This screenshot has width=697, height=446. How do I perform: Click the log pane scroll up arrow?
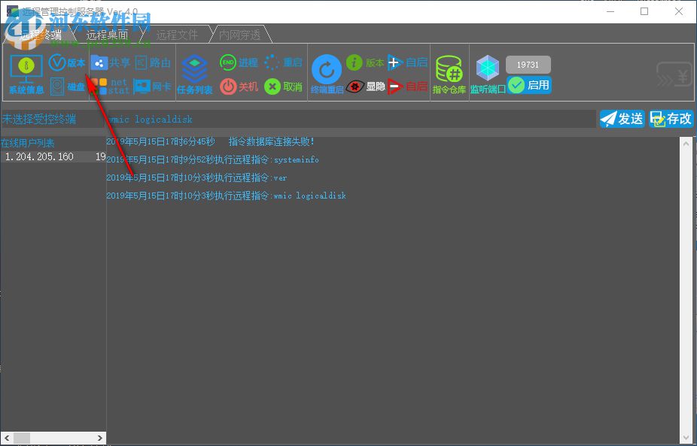686,144
